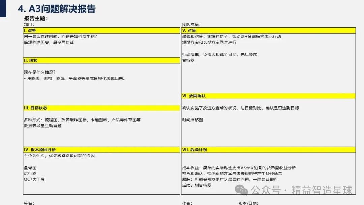Click the "QC7大工具" text
Image resolution: width=364 pixels, height=205 pixels.
pos(34,179)
